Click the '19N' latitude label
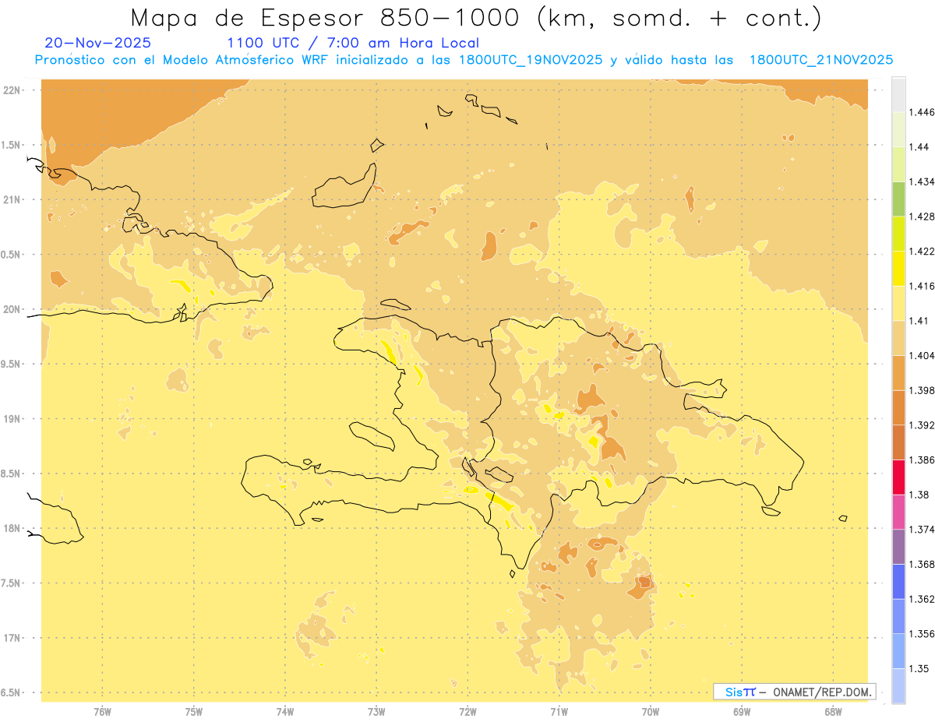 tap(11, 419)
